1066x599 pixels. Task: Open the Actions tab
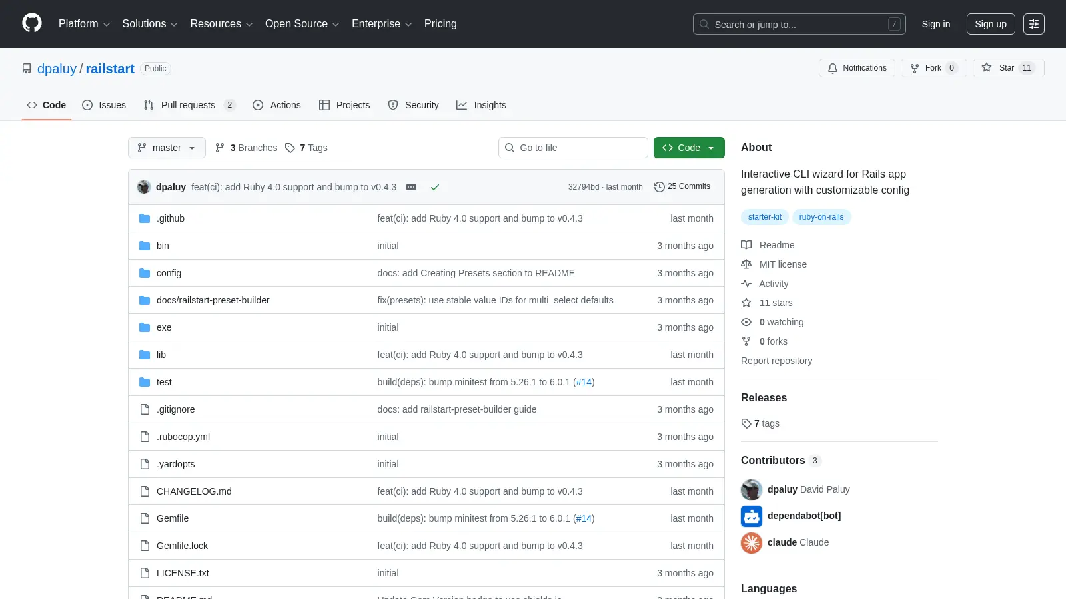tap(276, 105)
